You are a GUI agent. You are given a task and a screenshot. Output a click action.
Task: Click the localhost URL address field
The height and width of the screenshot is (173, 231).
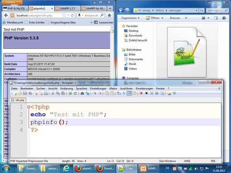click(42, 15)
